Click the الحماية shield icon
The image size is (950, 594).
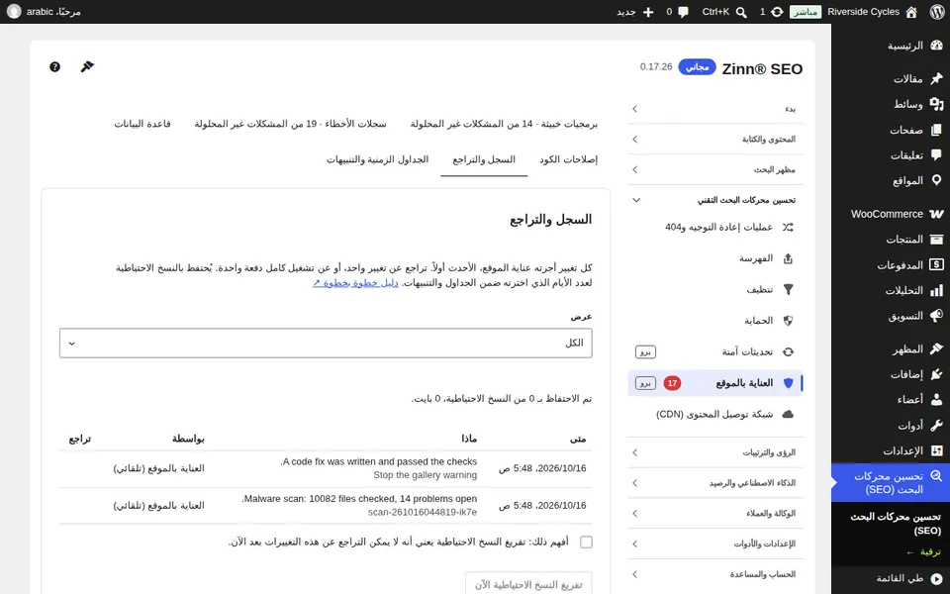(x=788, y=321)
